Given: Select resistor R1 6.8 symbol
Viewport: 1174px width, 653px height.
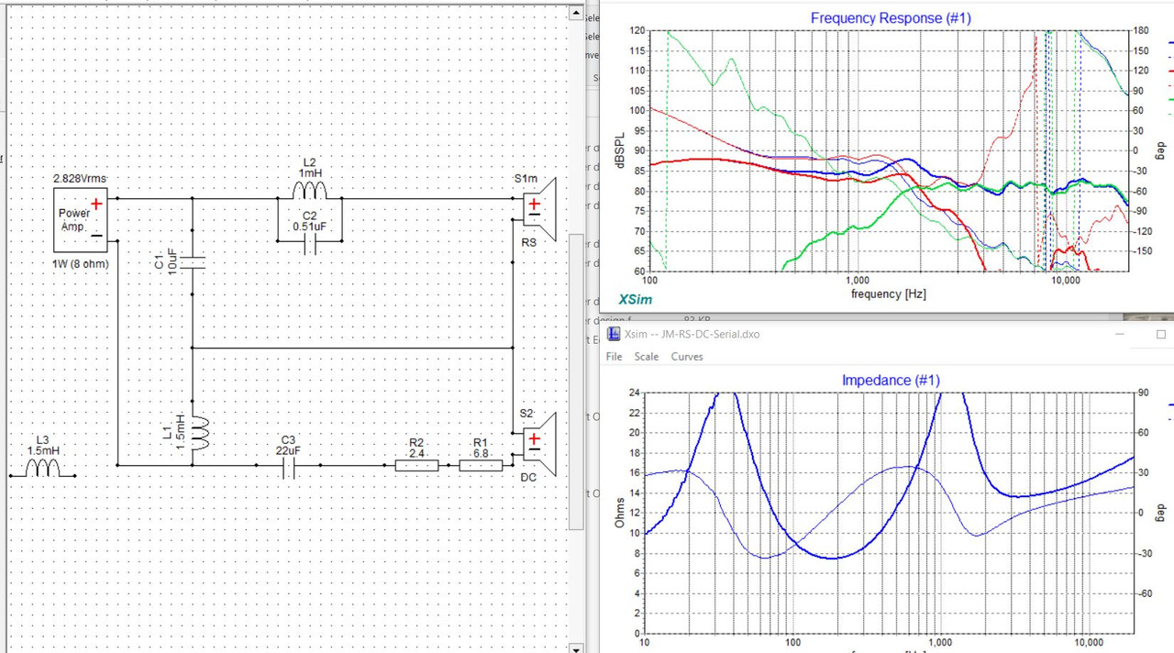Looking at the screenshot, I should [x=481, y=466].
